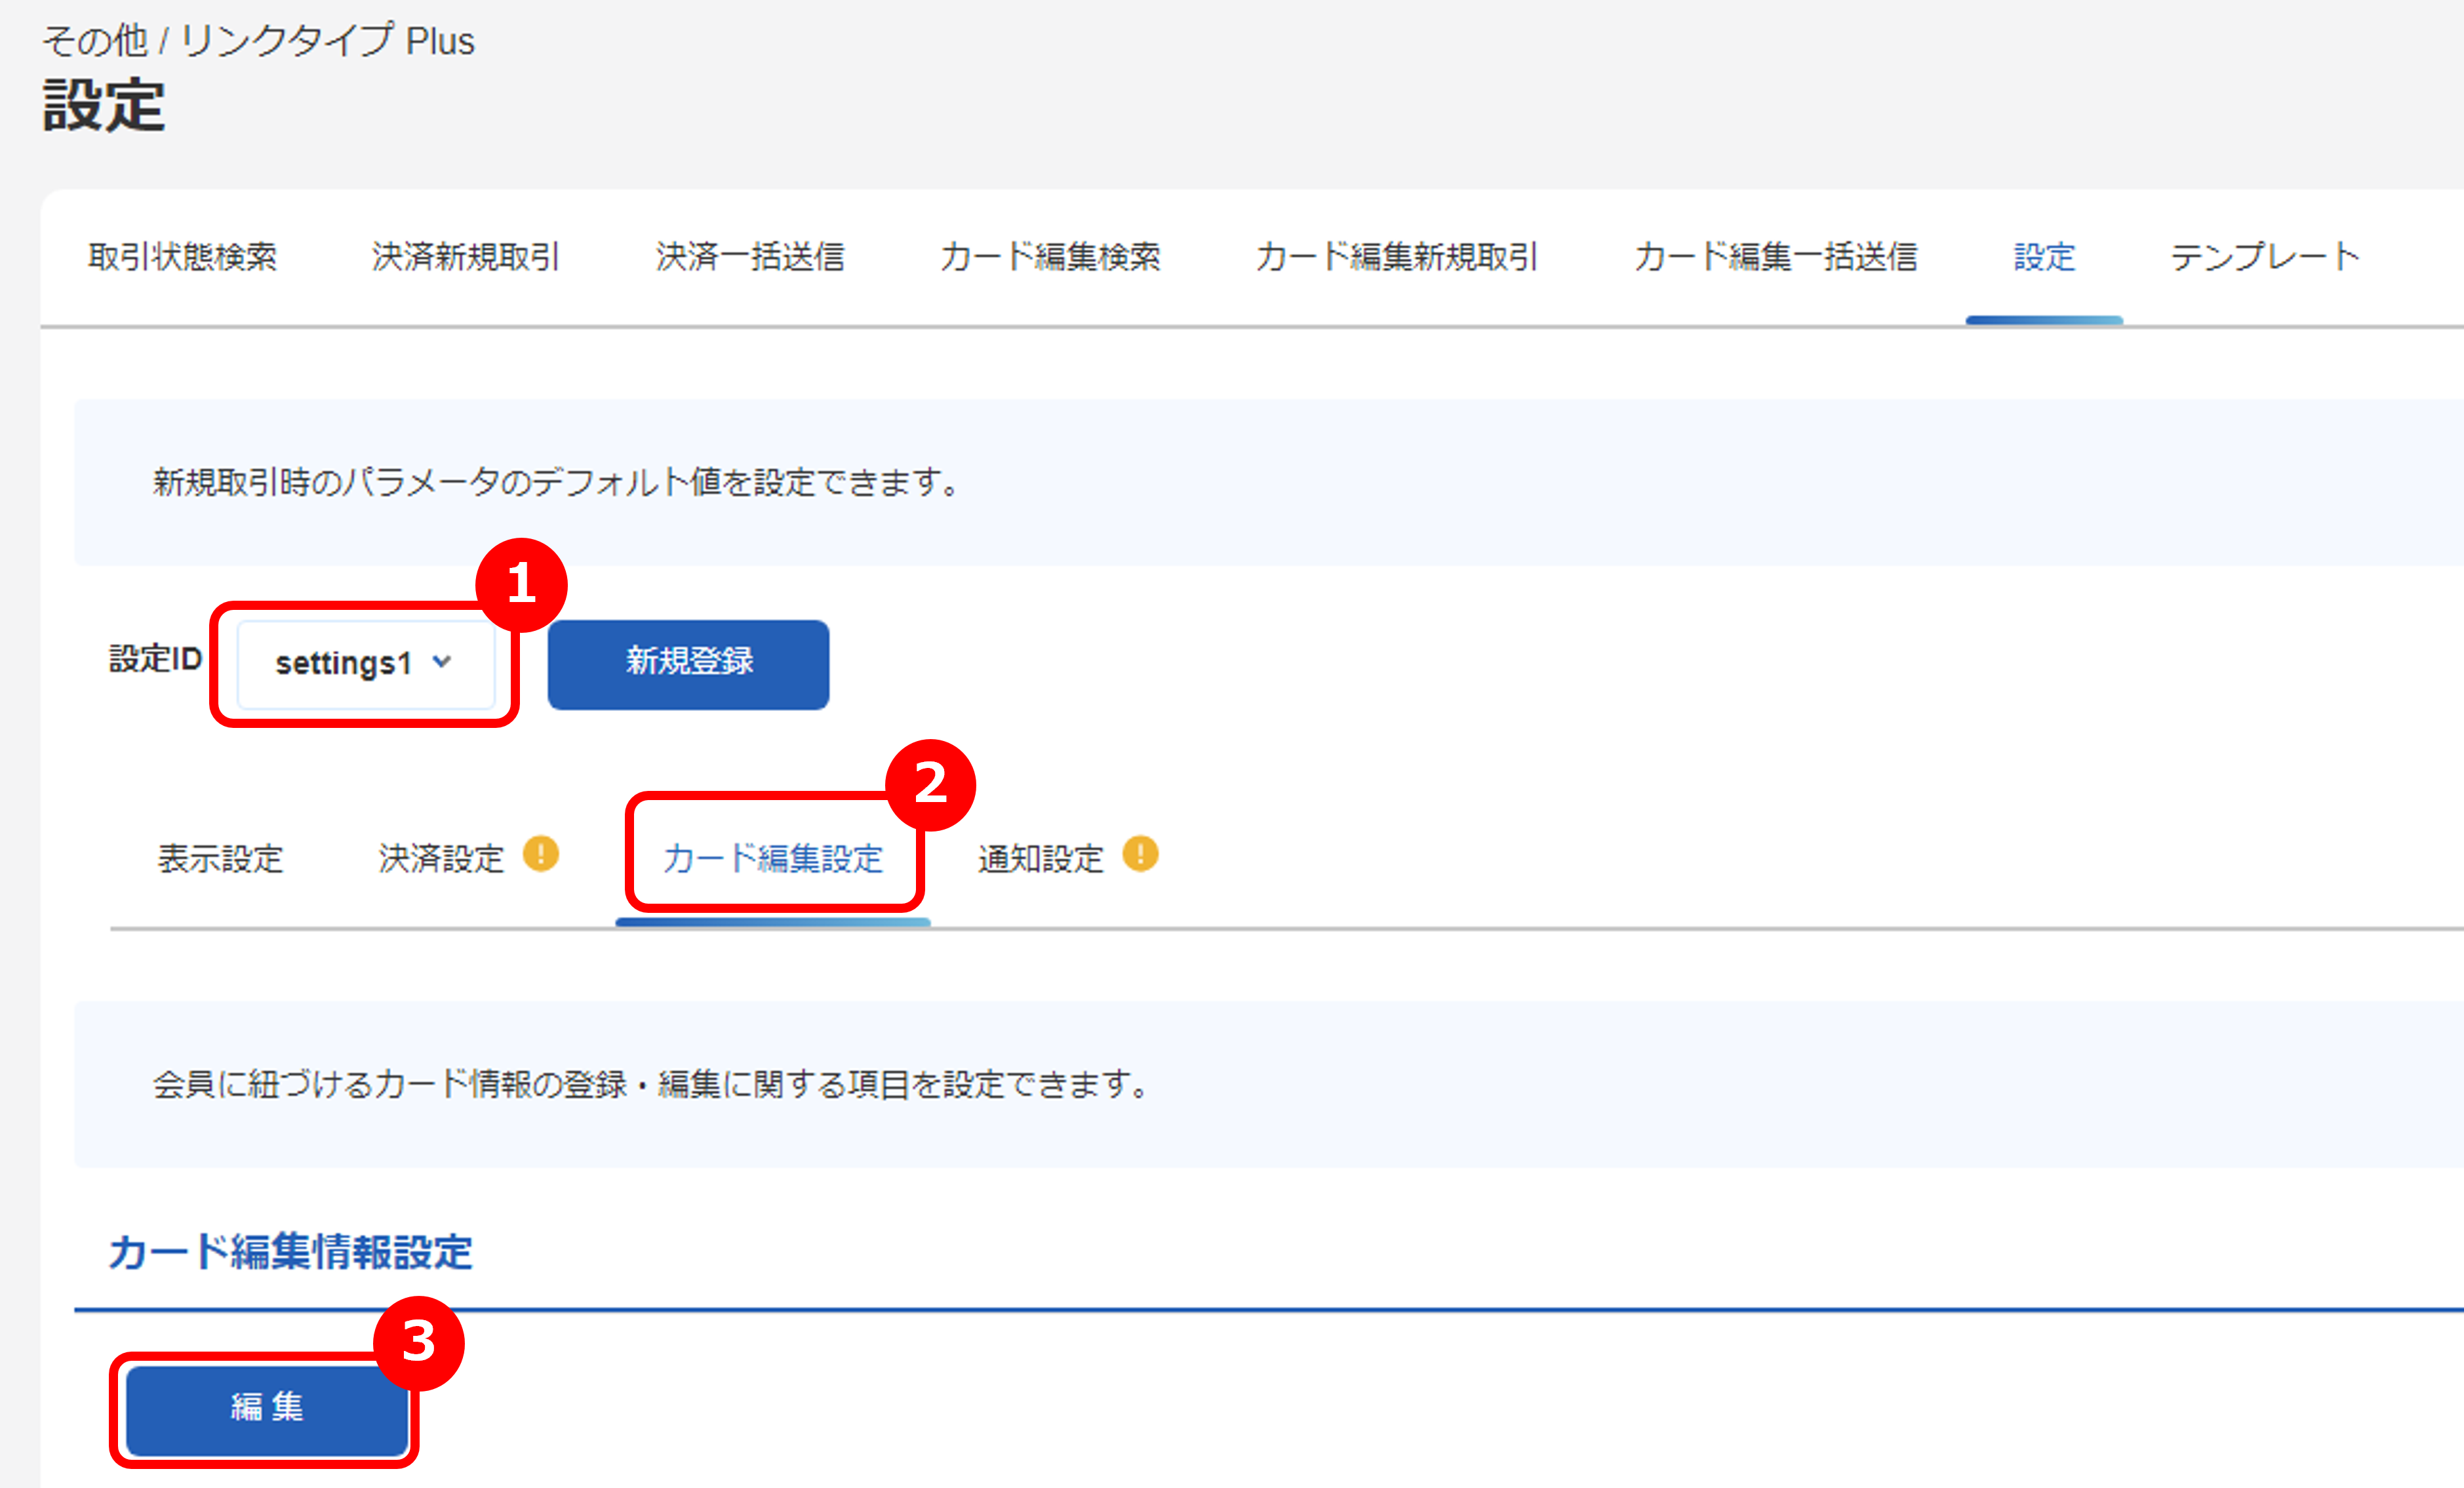
Task: Select the top 設定 tab
Action: [2043, 257]
